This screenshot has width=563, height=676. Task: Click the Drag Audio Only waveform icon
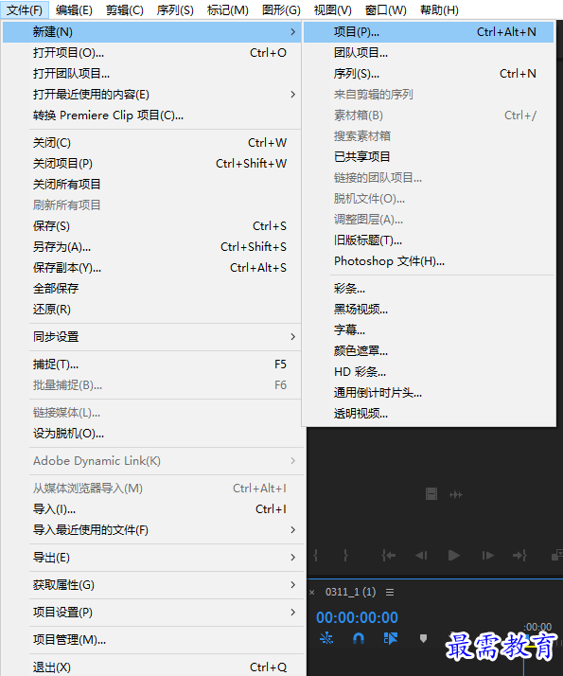456,494
